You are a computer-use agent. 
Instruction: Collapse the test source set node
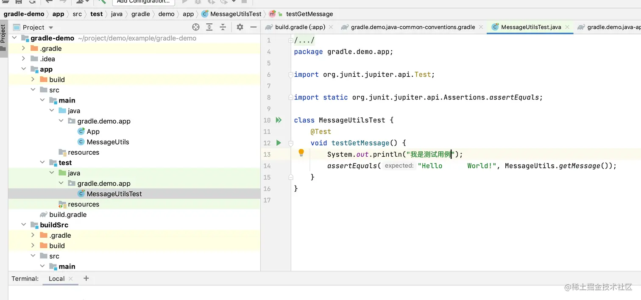[42, 163]
